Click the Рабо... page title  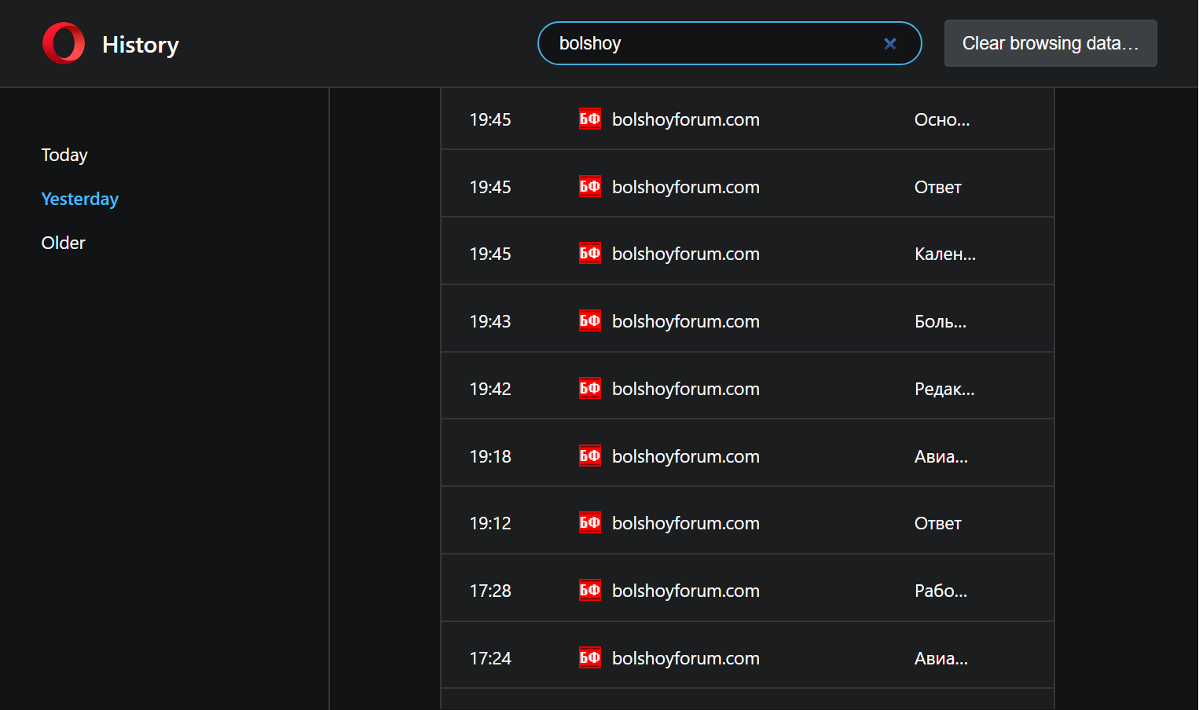coord(941,591)
